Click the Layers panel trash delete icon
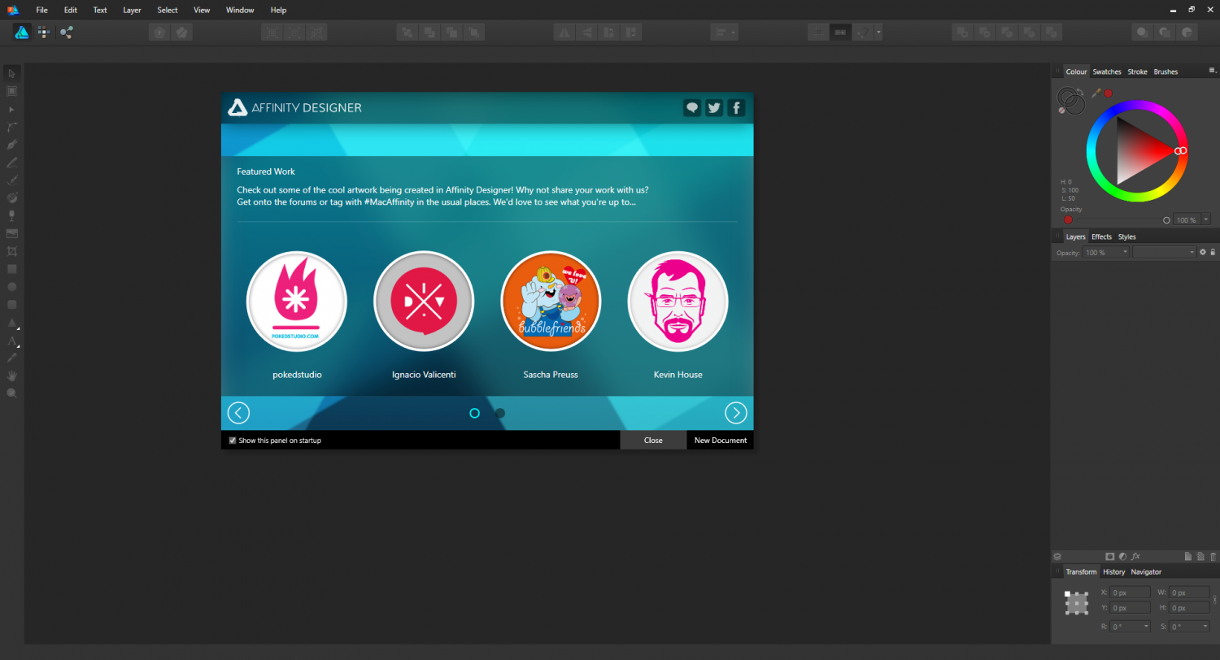Viewport: 1220px width, 660px height. [x=1213, y=557]
